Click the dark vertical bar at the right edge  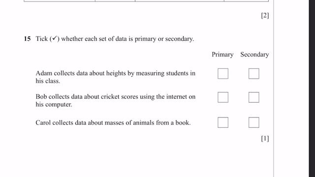(x=312, y=88)
